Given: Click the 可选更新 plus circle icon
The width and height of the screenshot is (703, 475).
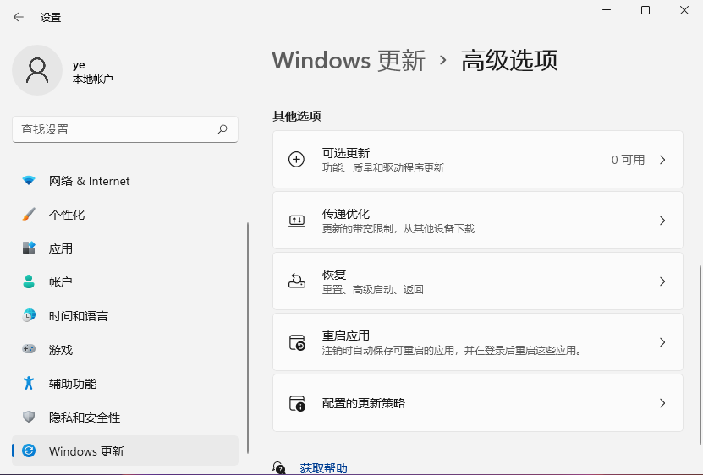Looking at the screenshot, I should pyautogui.click(x=296, y=160).
